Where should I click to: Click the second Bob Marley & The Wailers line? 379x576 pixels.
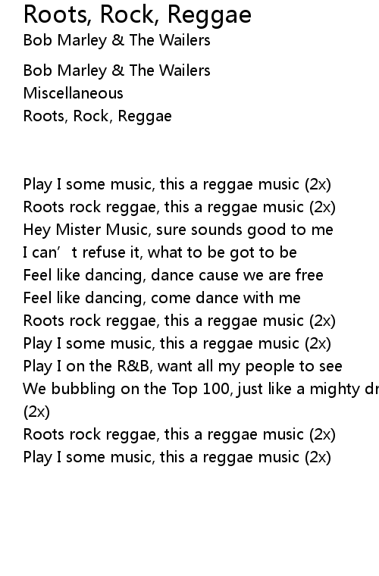point(117,70)
